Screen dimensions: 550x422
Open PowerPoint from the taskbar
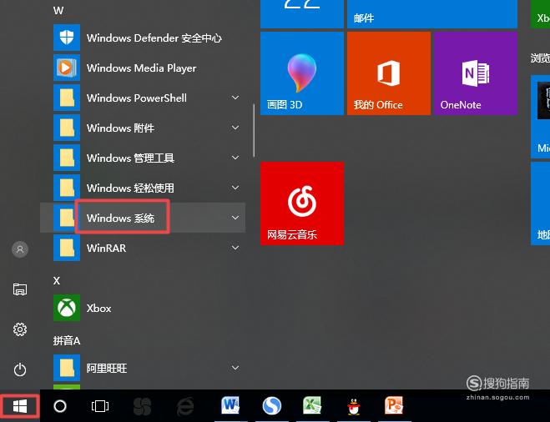click(x=394, y=405)
